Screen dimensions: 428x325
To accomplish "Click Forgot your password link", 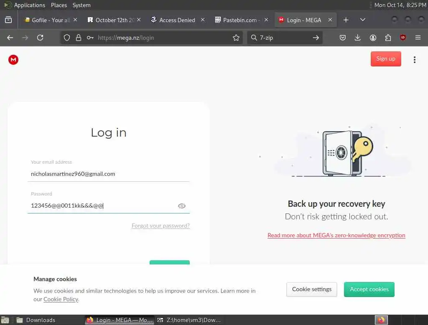I will click(160, 226).
